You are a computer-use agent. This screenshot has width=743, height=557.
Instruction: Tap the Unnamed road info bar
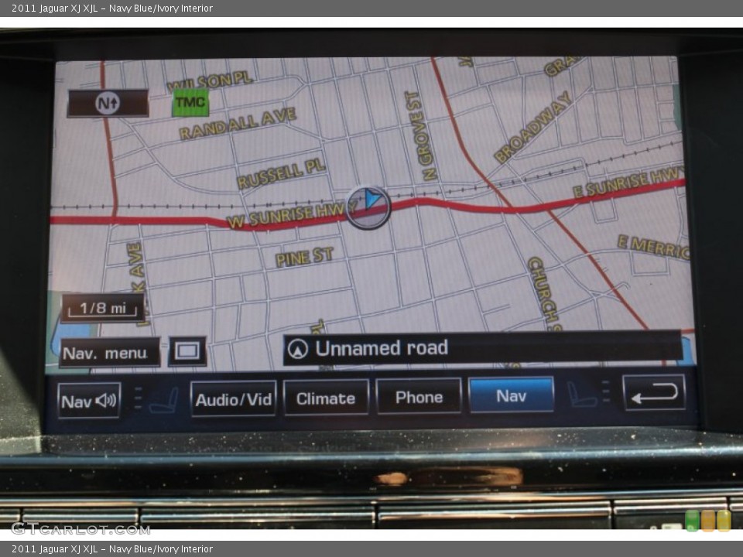pyautogui.click(x=482, y=348)
